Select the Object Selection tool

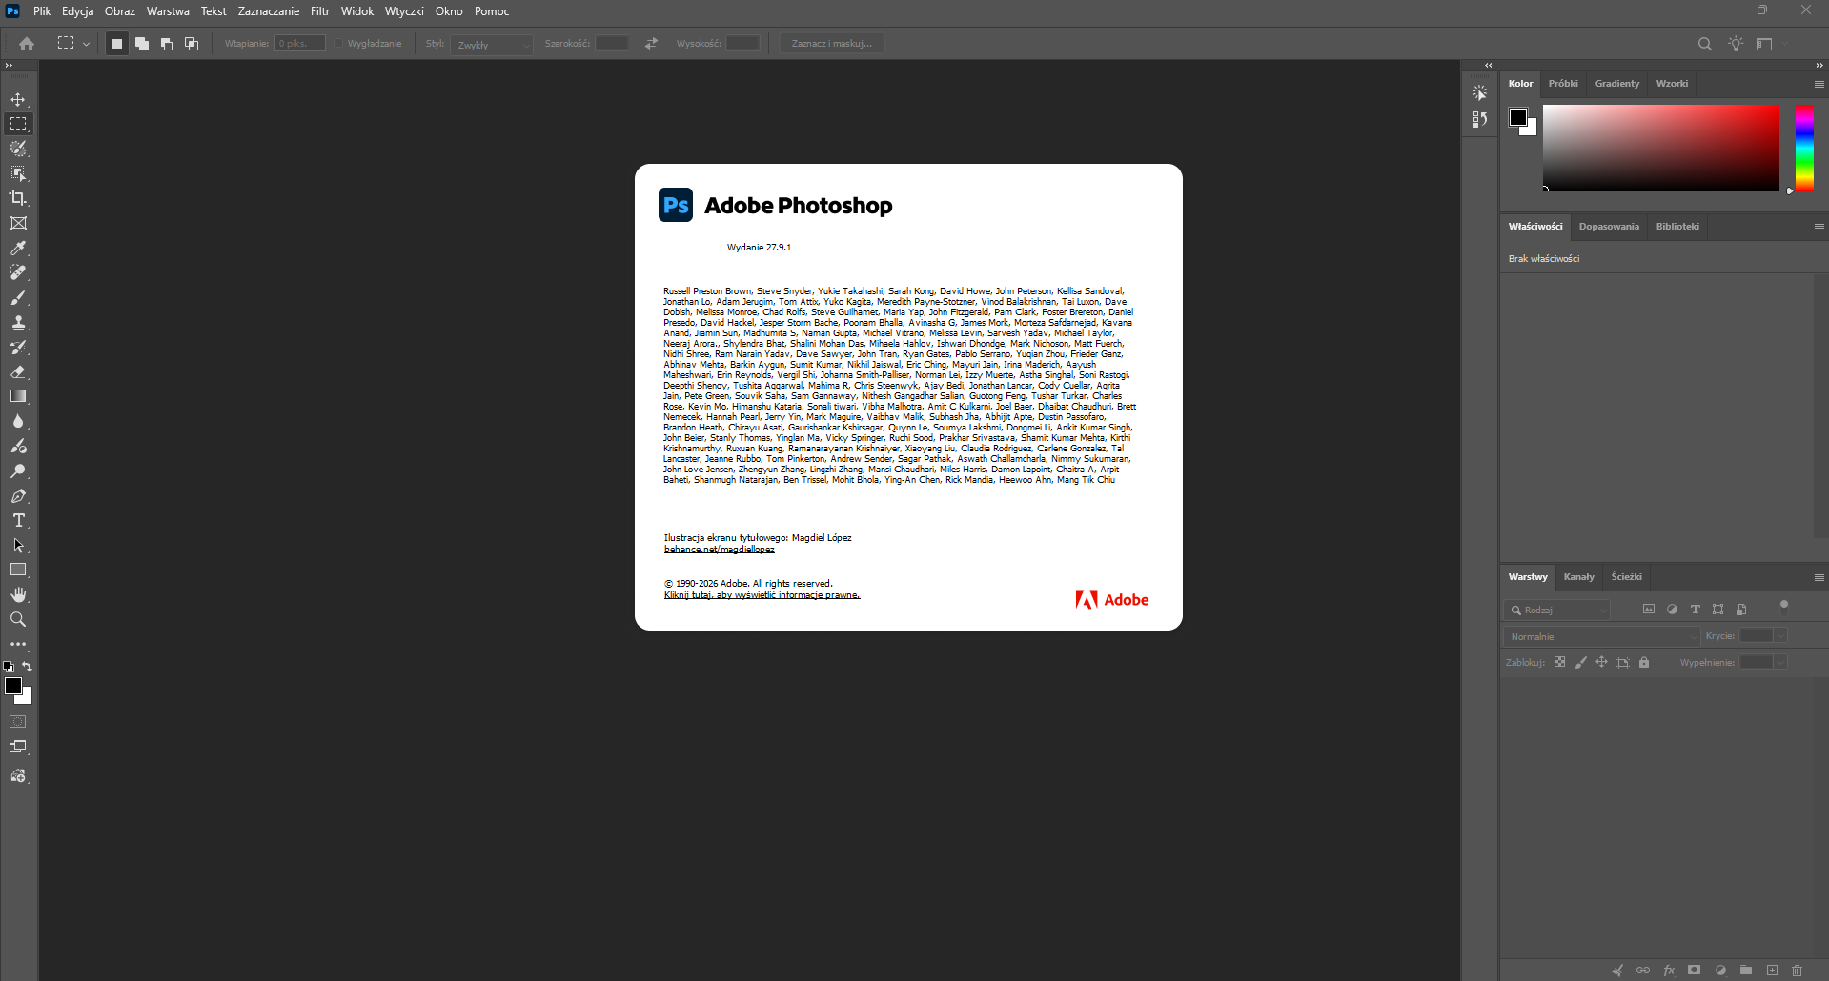pyautogui.click(x=18, y=173)
